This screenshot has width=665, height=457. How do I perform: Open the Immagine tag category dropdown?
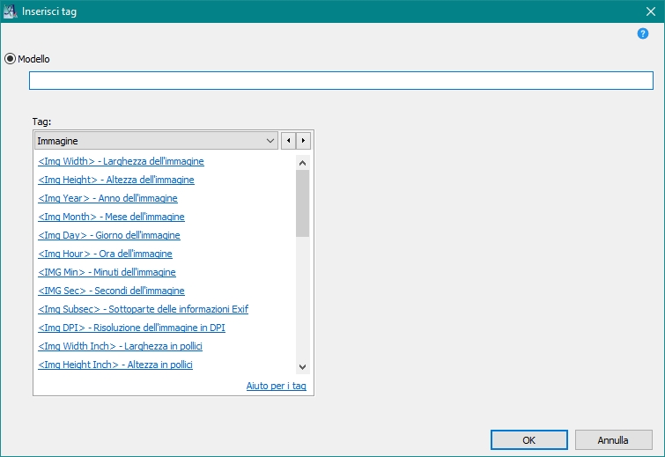pos(156,141)
